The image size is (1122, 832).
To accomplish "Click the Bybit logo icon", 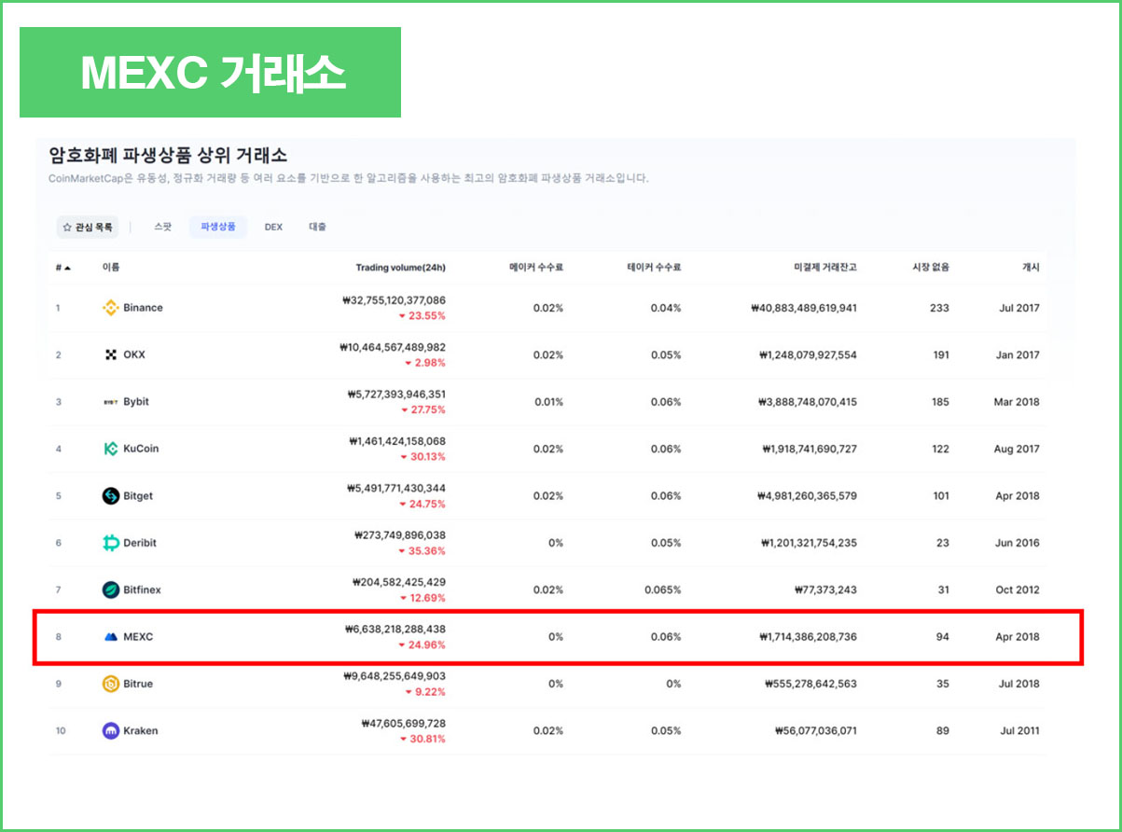I will tap(110, 402).
